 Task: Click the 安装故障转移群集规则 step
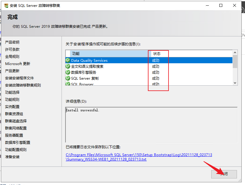pyautogui.click(x=23, y=85)
